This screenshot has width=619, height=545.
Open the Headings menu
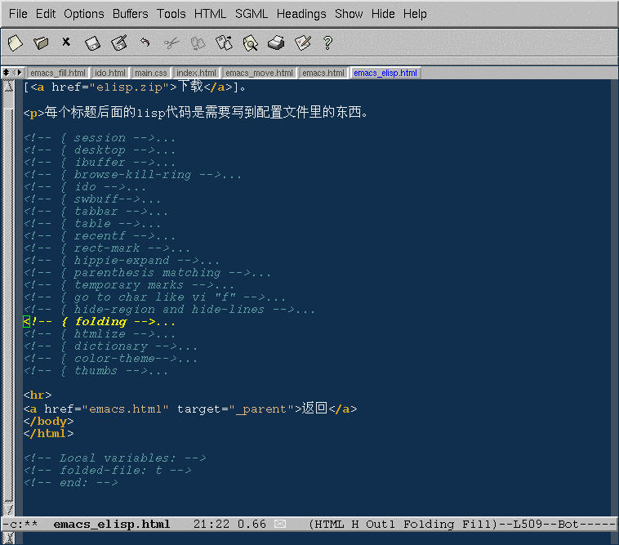pos(301,14)
